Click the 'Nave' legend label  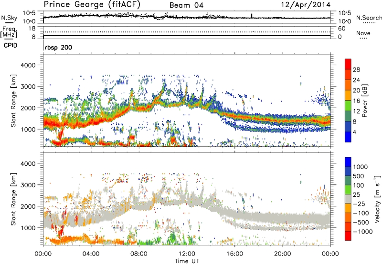[x=363, y=33]
